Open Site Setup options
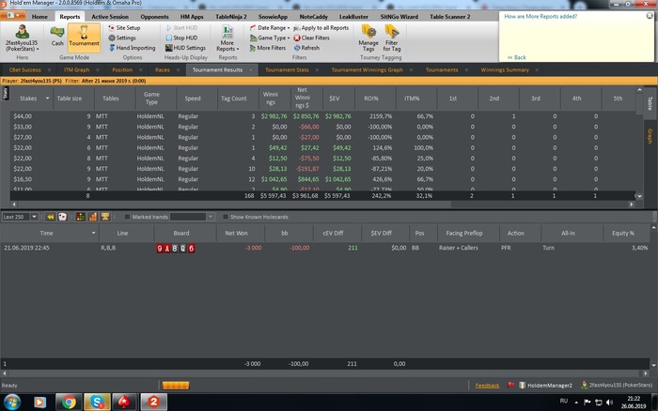Viewport: 658px width, 411px height. click(x=124, y=27)
